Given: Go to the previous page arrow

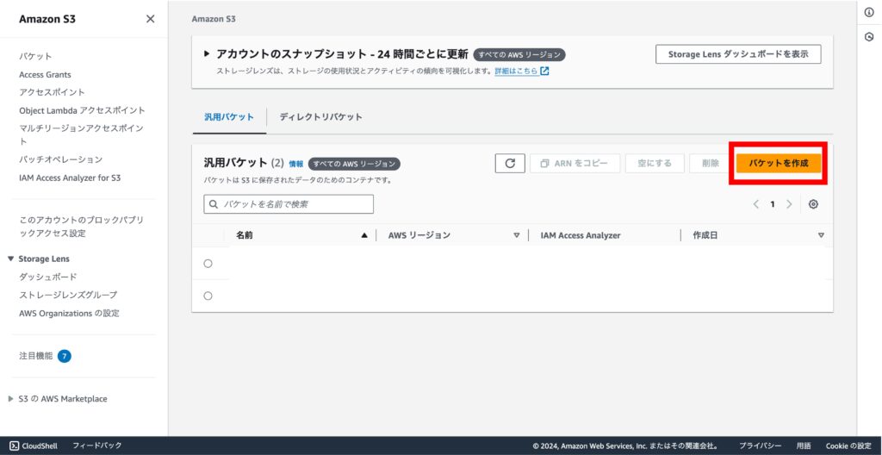Looking at the screenshot, I should tap(756, 204).
